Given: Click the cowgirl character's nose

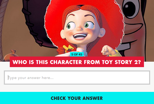Looking at the screenshot, I should tap(80, 29).
